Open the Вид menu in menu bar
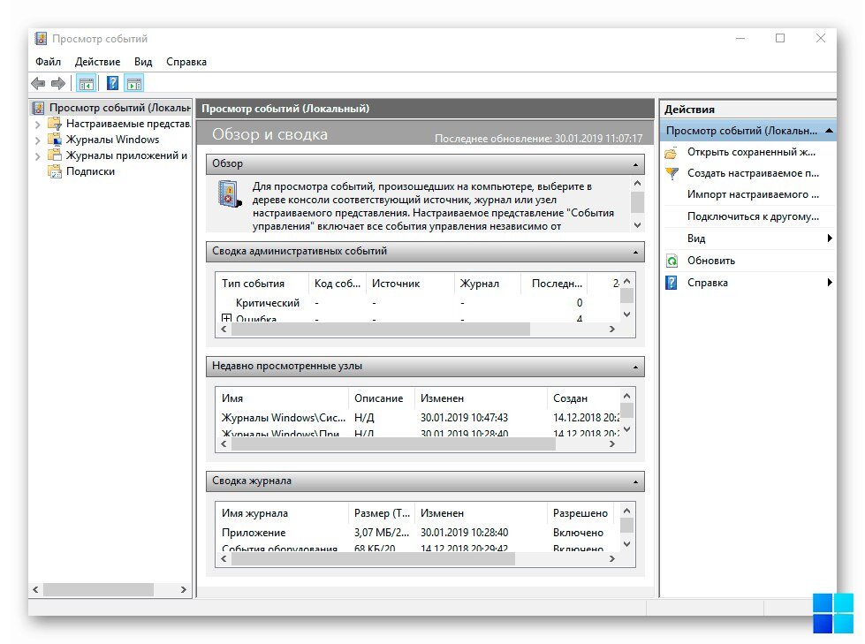 [143, 62]
